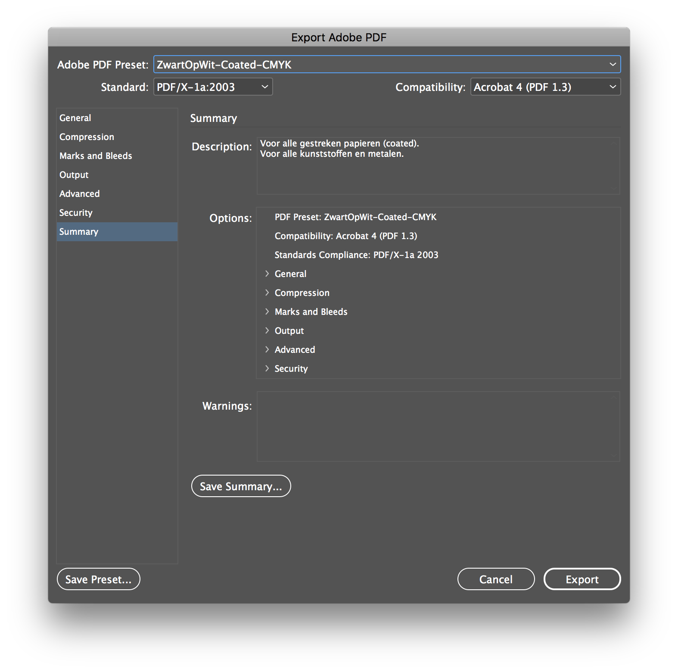This screenshot has width=678, height=672.
Task: Select the 'PDF Preset: ZwartOpWit-Coated-CMYK' options line
Action: tap(439, 217)
